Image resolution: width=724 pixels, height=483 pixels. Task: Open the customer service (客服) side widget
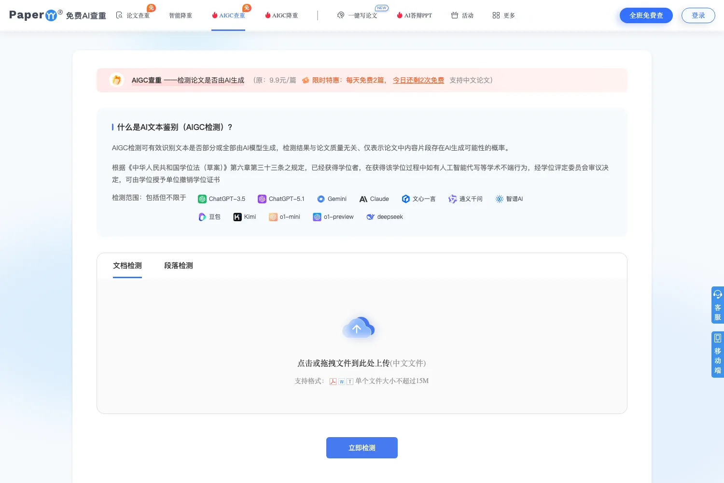point(717,305)
